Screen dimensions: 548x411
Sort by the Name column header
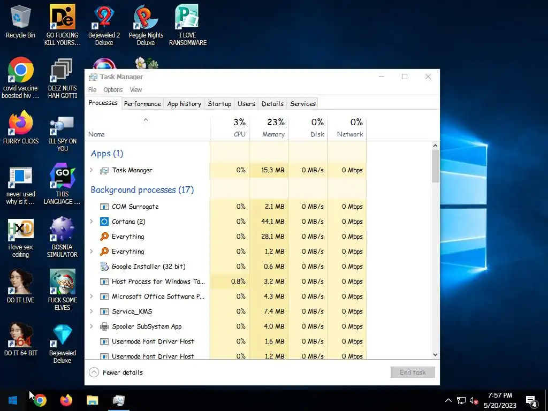[147, 127]
